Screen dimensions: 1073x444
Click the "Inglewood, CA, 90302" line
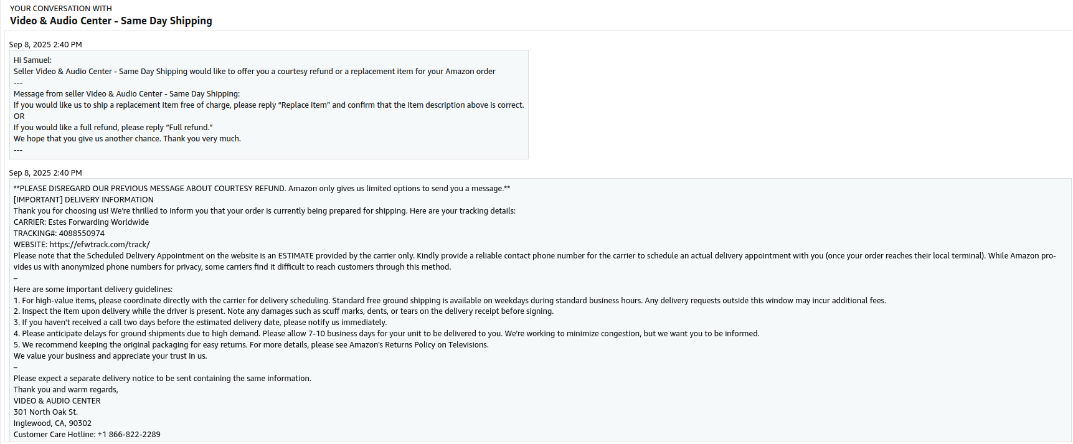52,423
